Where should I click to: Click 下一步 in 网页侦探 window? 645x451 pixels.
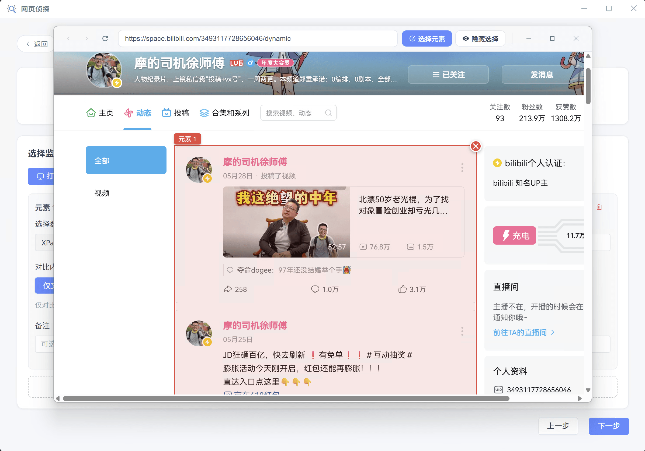click(608, 426)
